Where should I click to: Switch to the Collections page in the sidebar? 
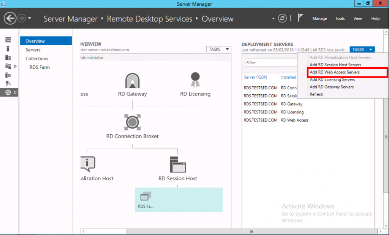(37, 58)
